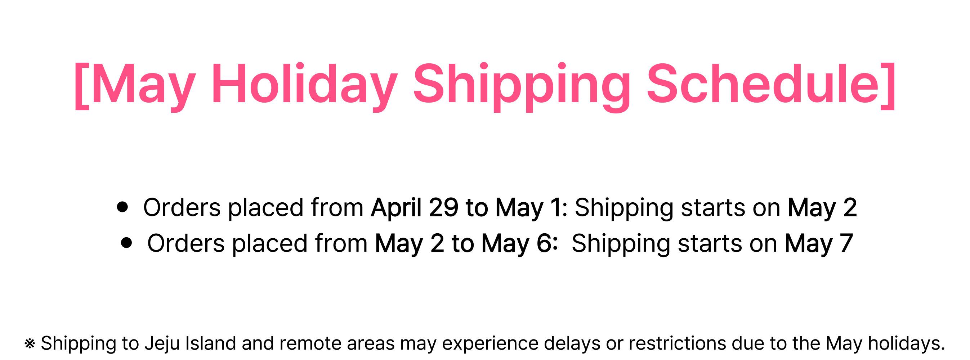Click bold May 7 shipping start date
The width and height of the screenshot is (970, 360).
click(x=819, y=243)
